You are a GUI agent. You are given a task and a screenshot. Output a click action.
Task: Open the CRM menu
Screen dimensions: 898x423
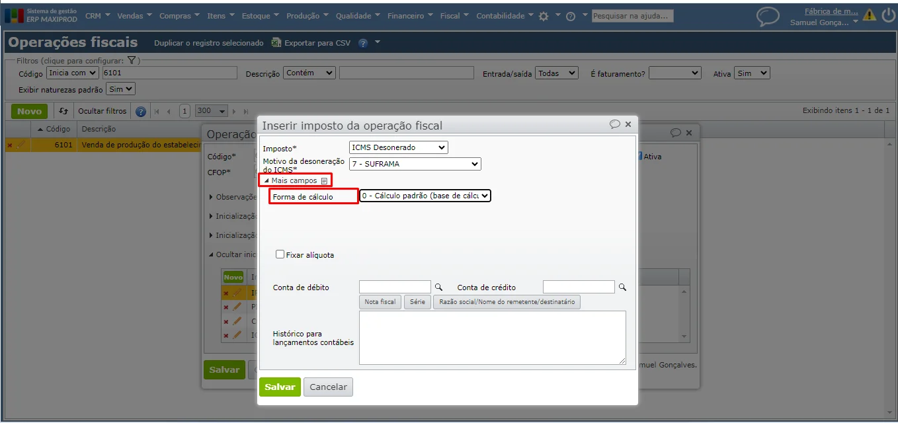tap(97, 16)
